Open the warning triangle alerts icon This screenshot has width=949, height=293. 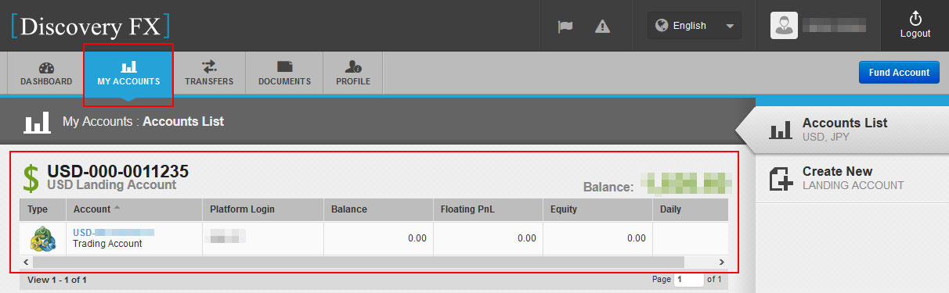602,26
